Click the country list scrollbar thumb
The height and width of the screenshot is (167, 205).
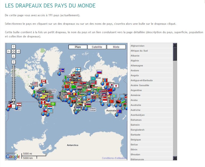pyautogui.click(x=175, y=54)
